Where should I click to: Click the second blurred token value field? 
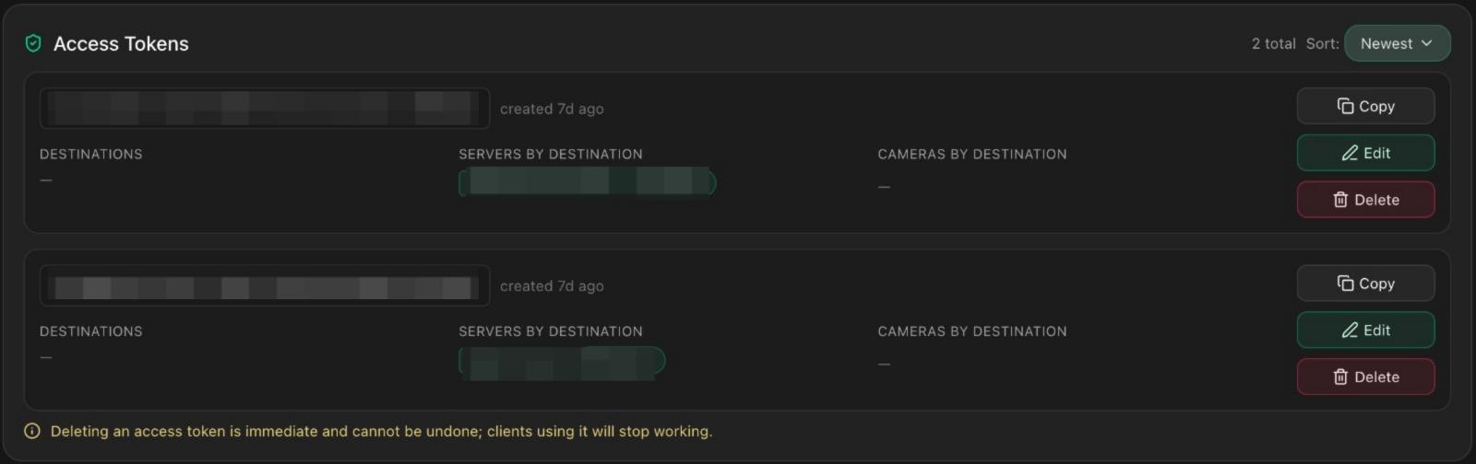point(264,286)
